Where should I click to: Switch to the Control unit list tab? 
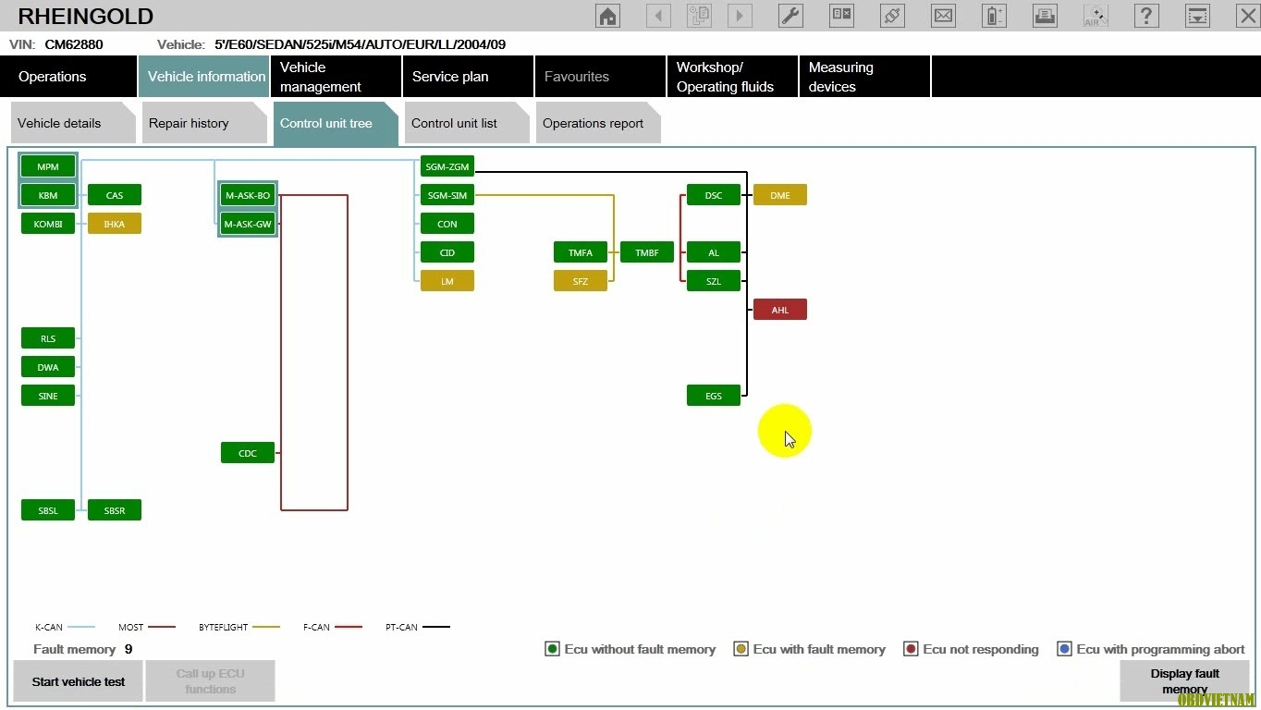[467, 123]
